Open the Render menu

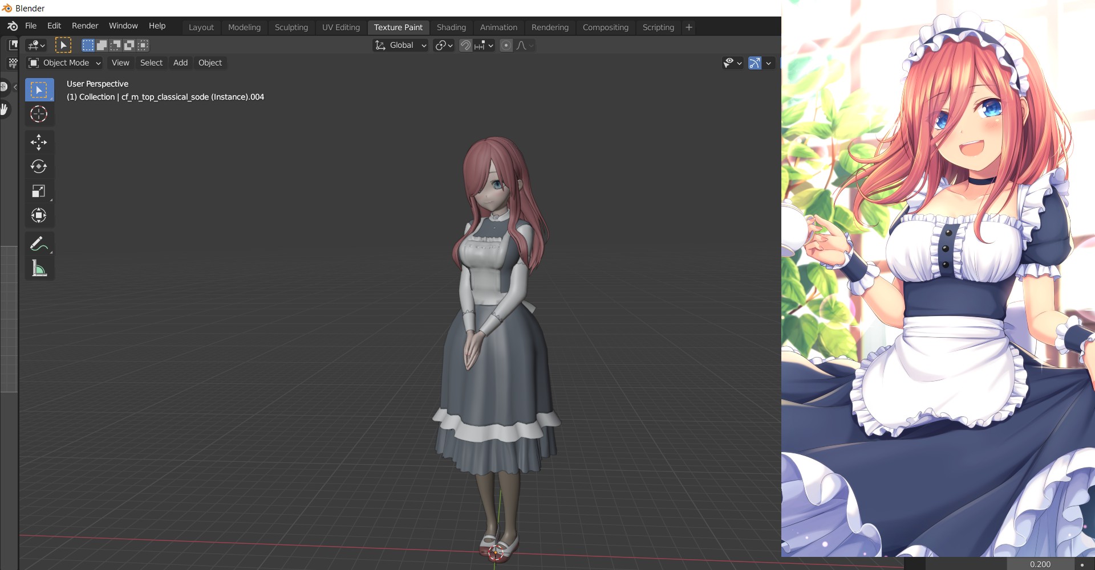point(85,26)
